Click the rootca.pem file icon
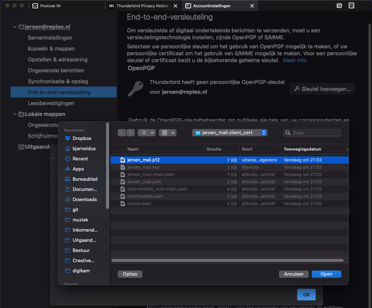 click(123, 204)
